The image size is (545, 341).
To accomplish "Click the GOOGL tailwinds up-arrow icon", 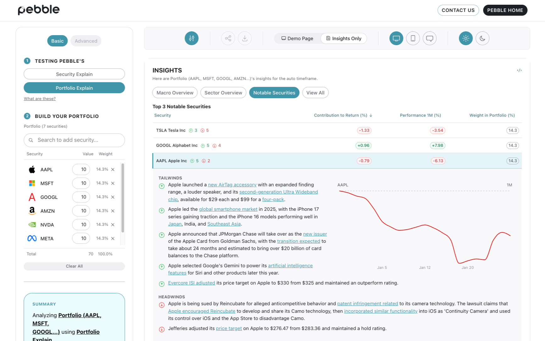I will [203, 146].
